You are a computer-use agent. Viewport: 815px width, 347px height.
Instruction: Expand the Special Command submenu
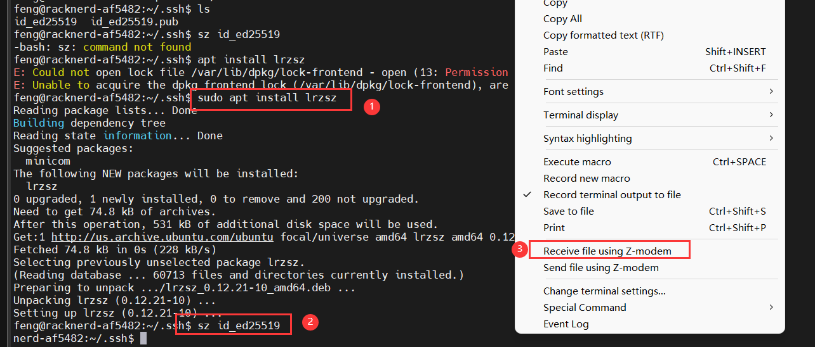(x=771, y=308)
